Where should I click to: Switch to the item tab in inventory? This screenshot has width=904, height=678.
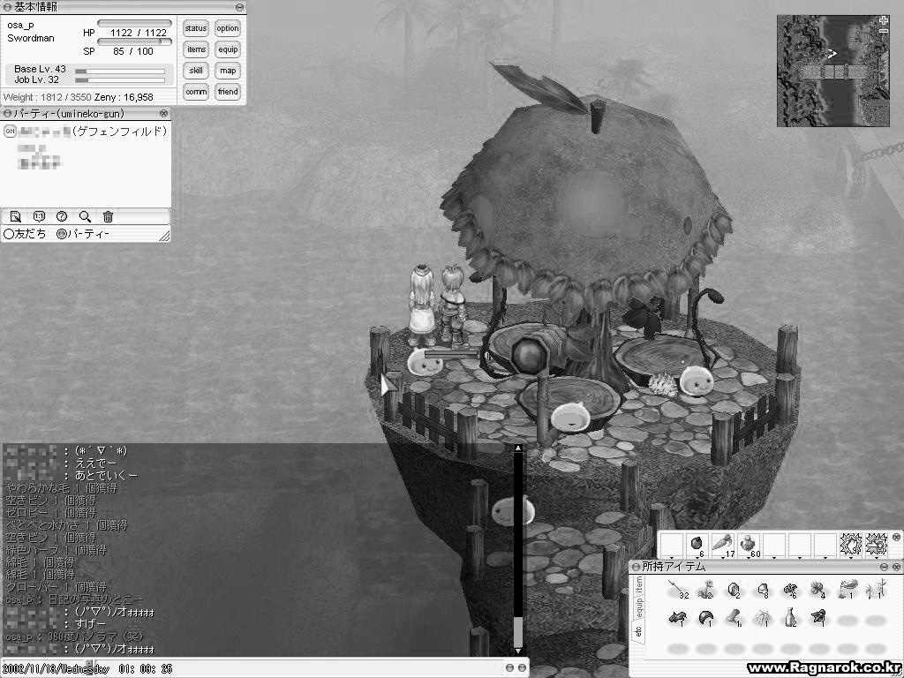pyautogui.click(x=638, y=584)
